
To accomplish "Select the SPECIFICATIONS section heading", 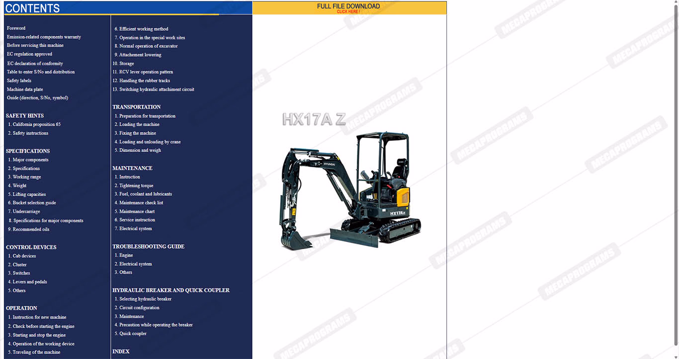I will pos(28,151).
